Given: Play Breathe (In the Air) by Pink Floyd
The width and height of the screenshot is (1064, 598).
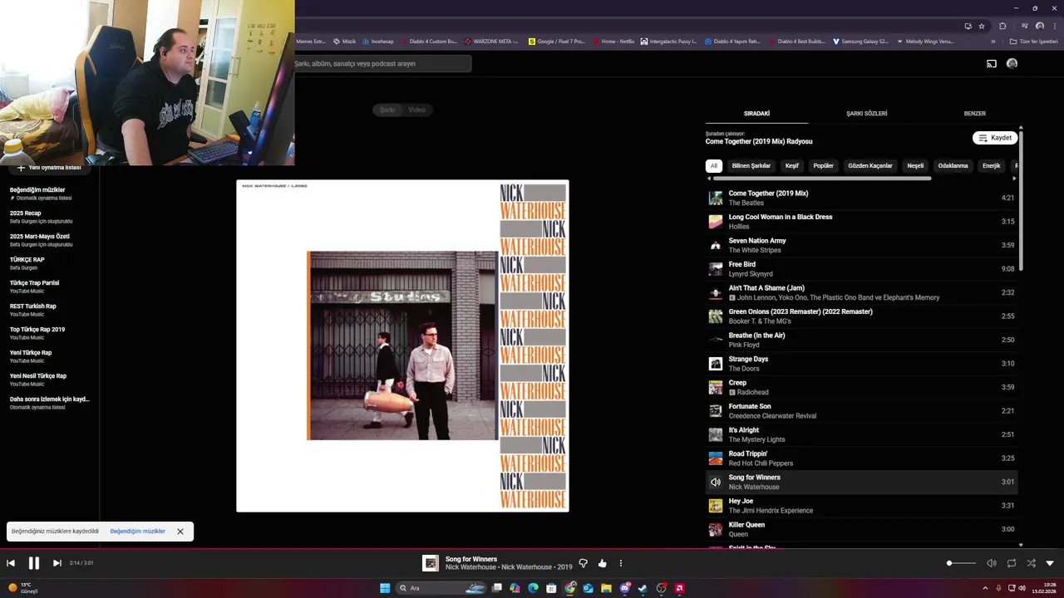Looking at the screenshot, I should pyautogui.click(x=861, y=340).
